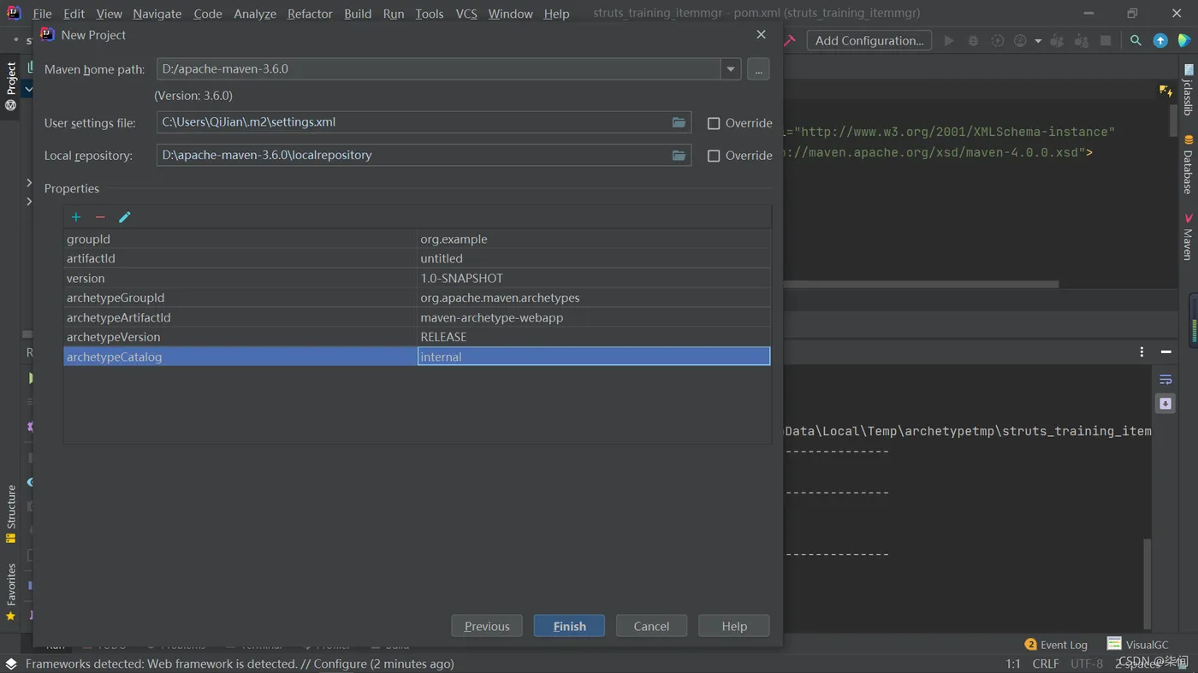This screenshot has height=673, width=1198.
Task: Click the Previous button
Action: point(487,626)
